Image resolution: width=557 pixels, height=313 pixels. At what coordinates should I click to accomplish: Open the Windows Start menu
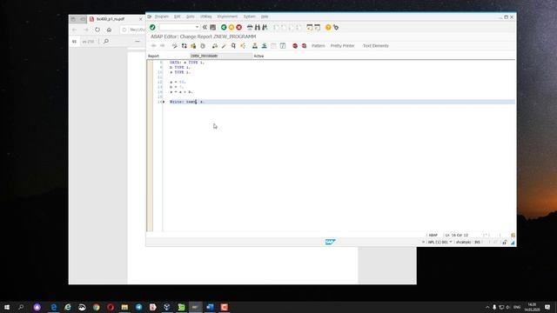(x=7, y=307)
